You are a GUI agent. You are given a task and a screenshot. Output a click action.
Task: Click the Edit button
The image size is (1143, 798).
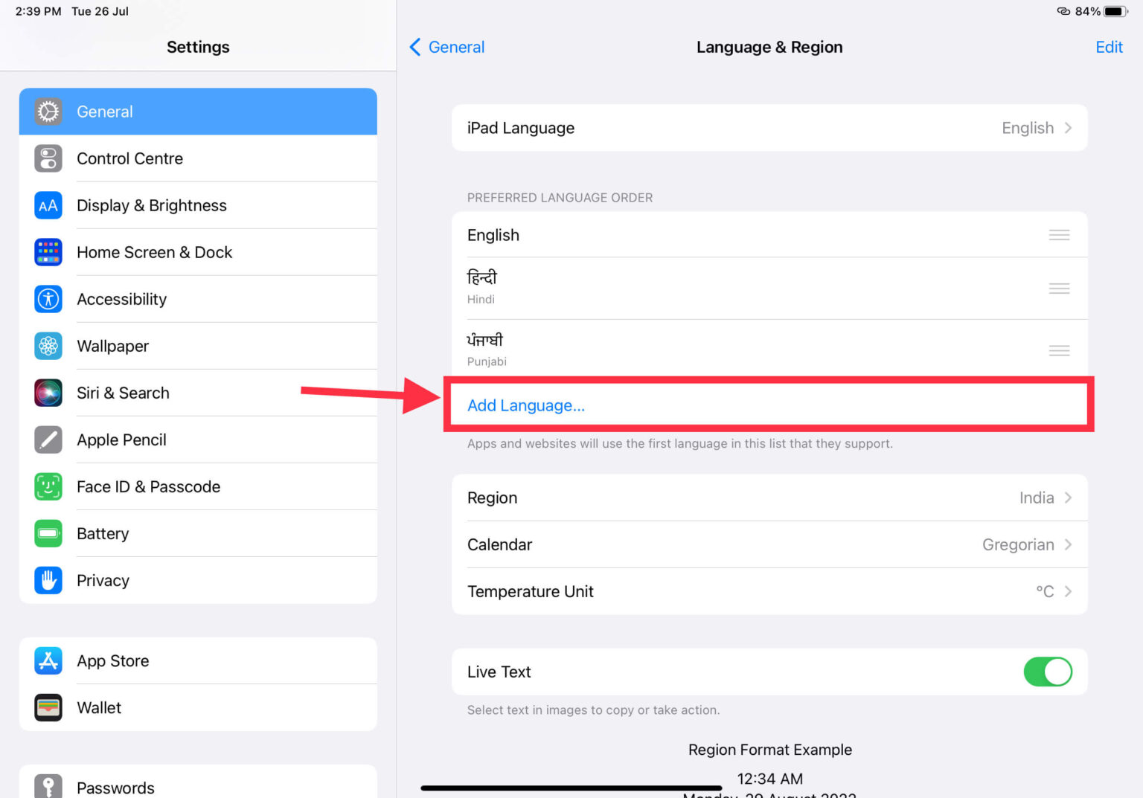click(1109, 47)
